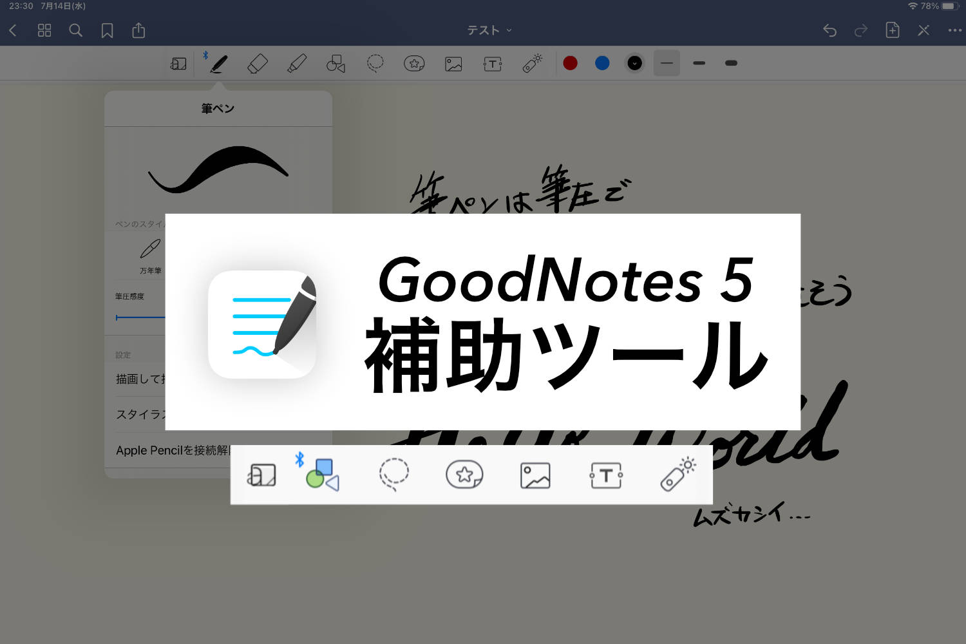The height and width of the screenshot is (644, 966).
Task: Tap the Wi-Fi status icon
Action: [x=913, y=6]
